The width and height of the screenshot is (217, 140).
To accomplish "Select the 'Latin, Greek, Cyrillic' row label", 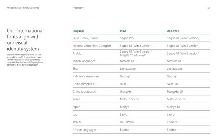I will [85, 38].
